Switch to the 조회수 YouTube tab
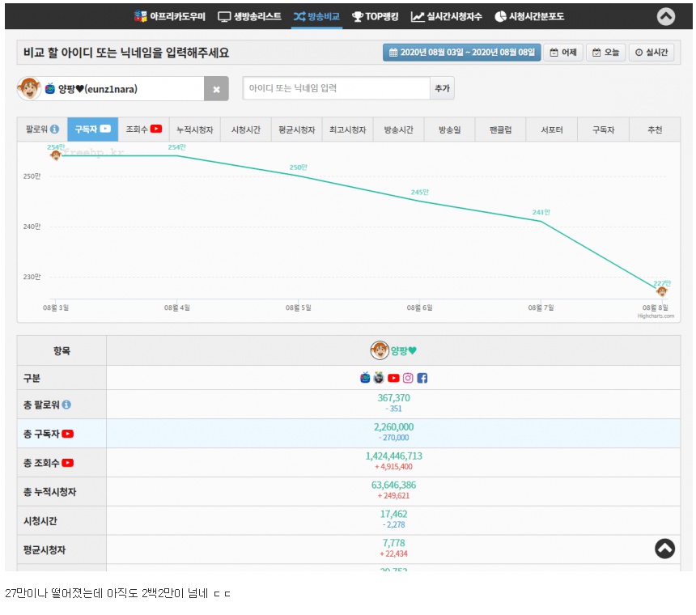This screenshot has width=696, height=615. coord(143,129)
